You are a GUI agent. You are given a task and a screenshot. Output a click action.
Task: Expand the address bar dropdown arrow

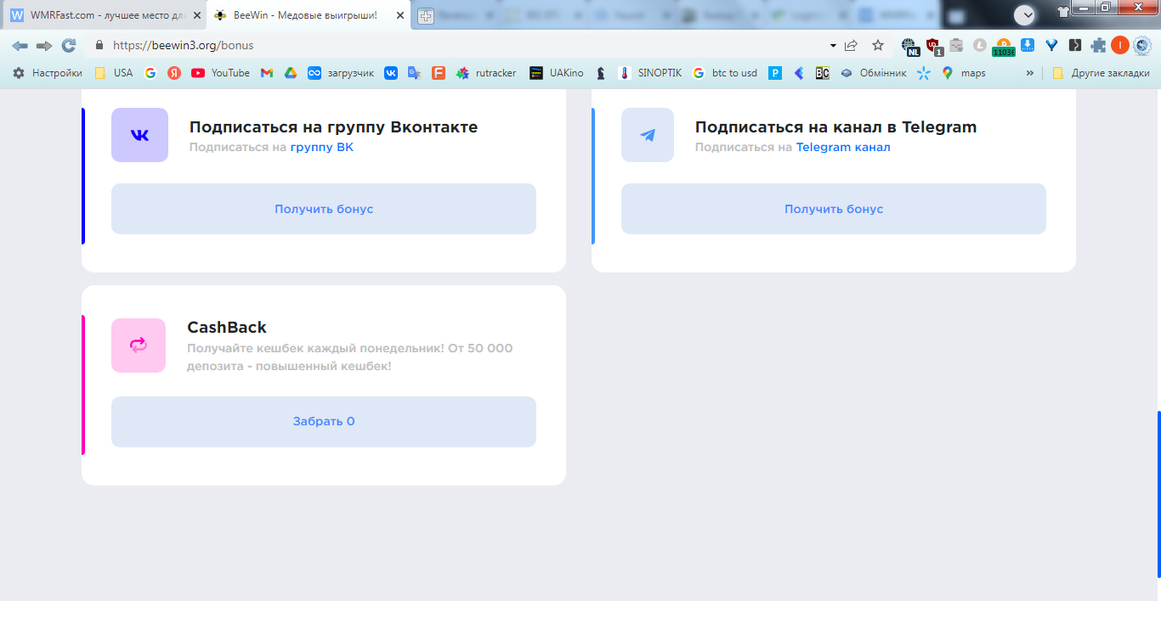[x=833, y=45]
